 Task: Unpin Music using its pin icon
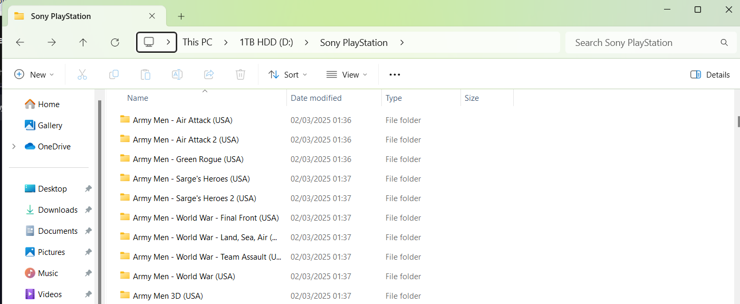tap(88, 273)
